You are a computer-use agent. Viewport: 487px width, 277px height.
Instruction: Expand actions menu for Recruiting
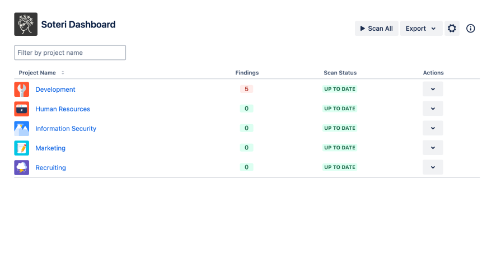tap(433, 167)
